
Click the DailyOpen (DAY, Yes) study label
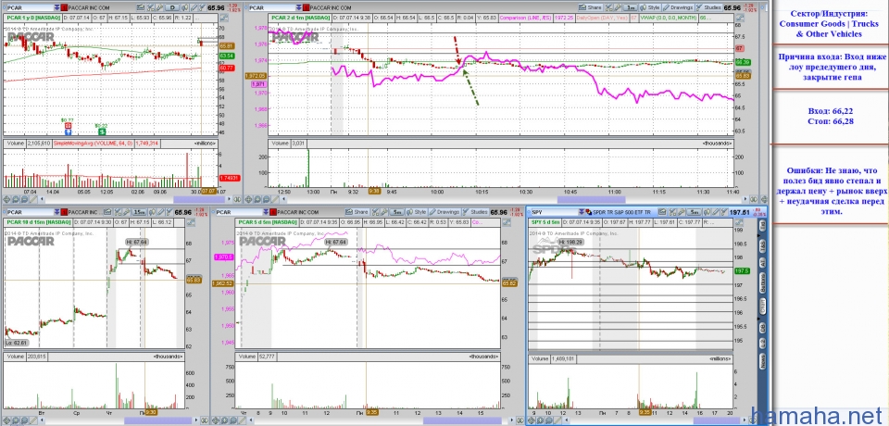602,18
